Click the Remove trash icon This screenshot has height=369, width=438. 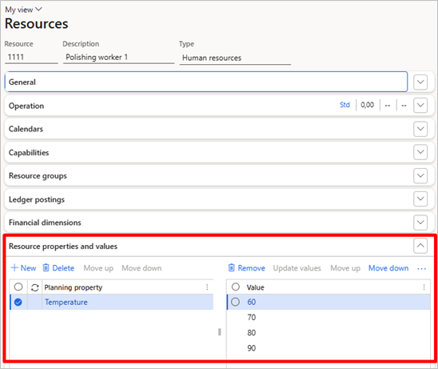[231, 267]
